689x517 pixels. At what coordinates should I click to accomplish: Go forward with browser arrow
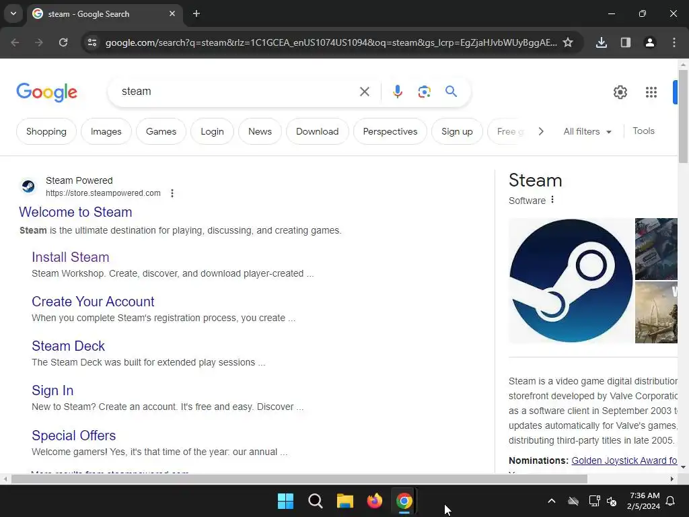click(39, 42)
